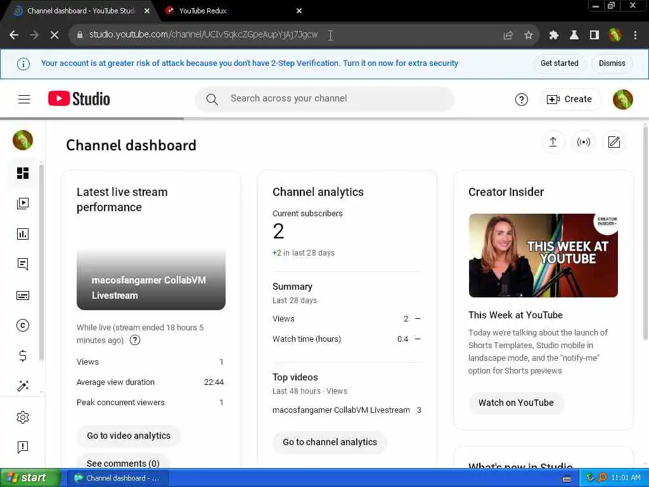Click the share page icon in address bar

coord(508,36)
